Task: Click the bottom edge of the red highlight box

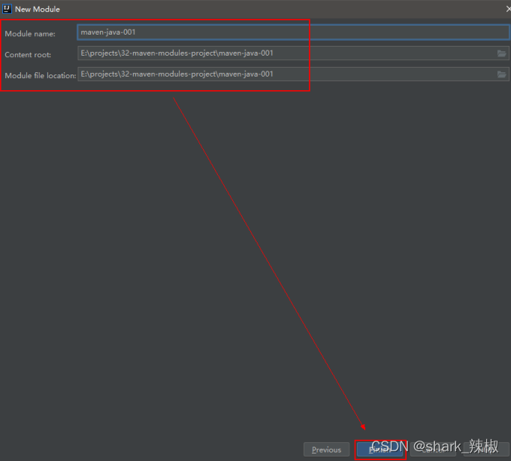Action: [154, 91]
